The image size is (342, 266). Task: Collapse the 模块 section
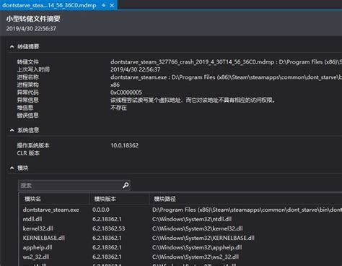pos(12,168)
